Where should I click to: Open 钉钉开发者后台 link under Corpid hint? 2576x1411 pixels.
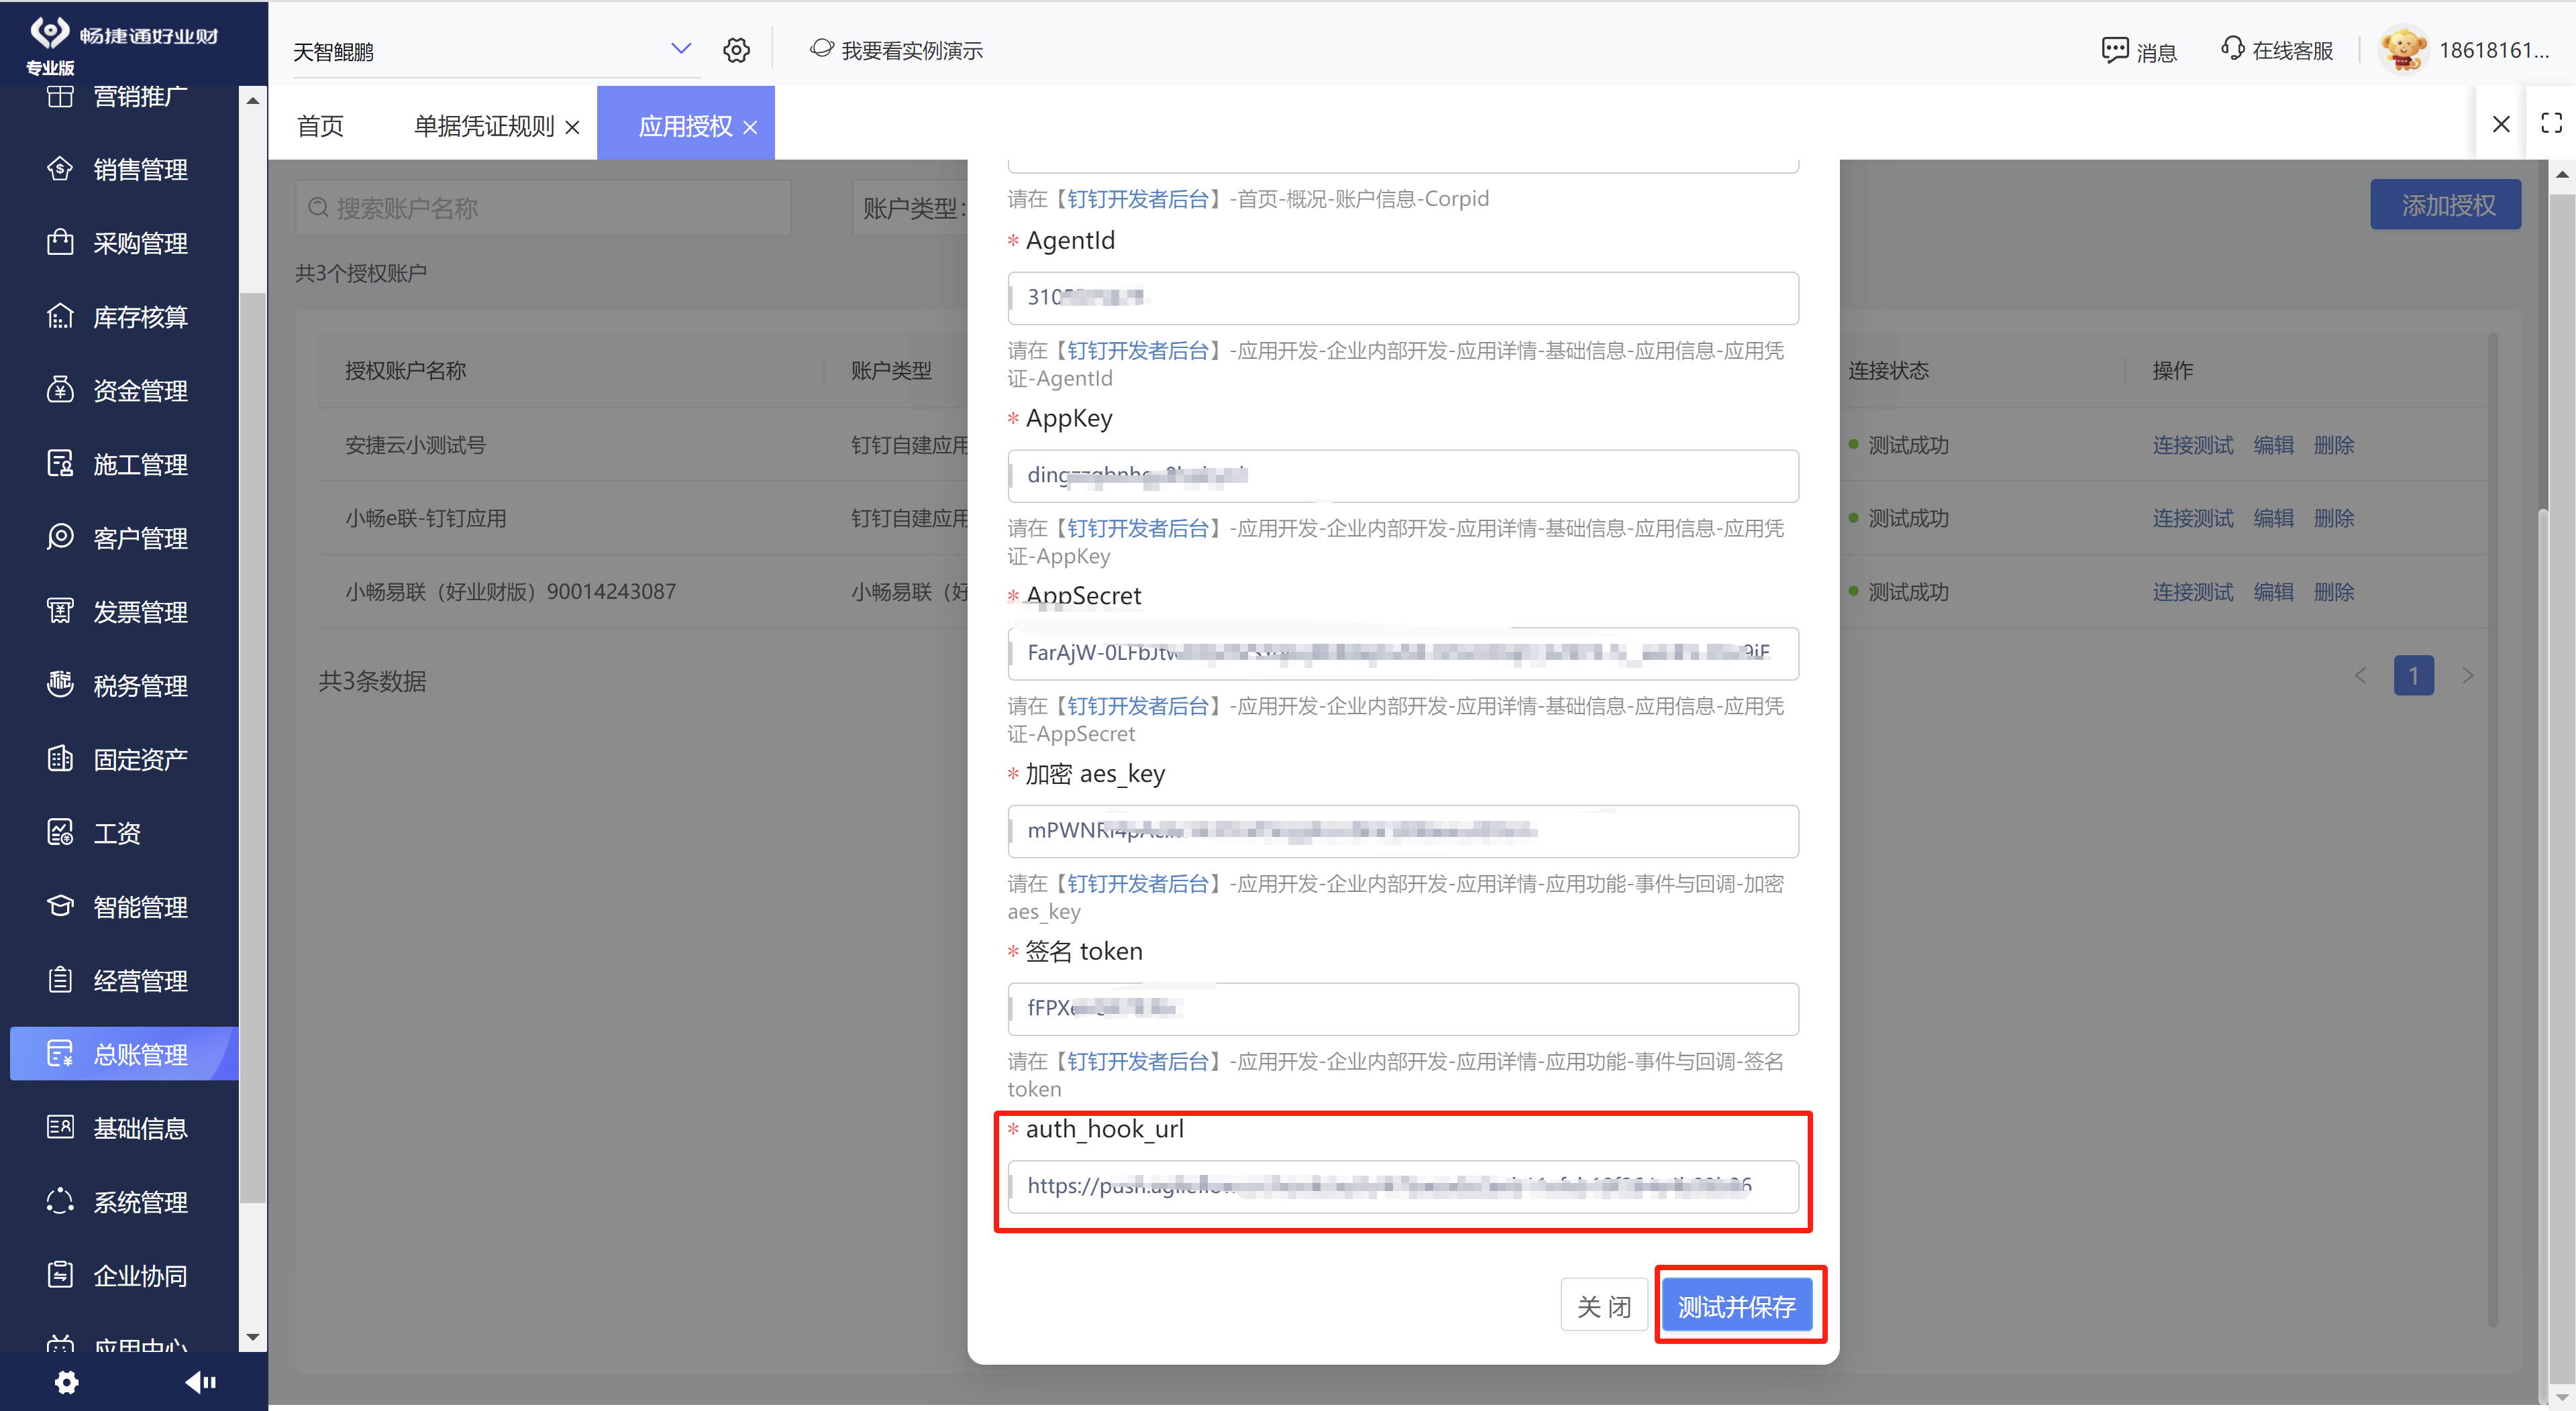coord(1138,199)
